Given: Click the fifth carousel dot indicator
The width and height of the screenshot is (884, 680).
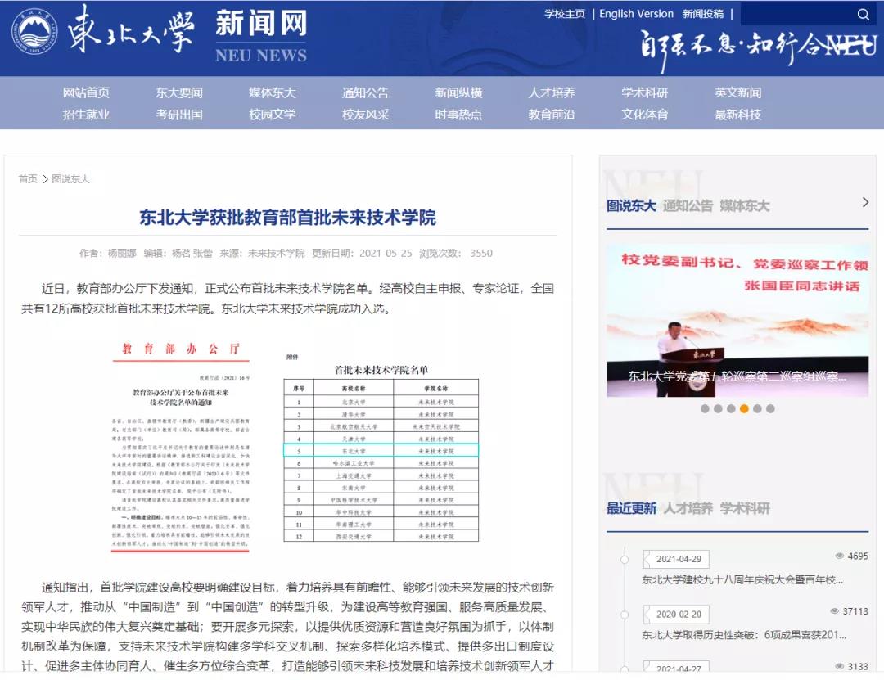Looking at the screenshot, I should pyautogui.click(x=757, y=409).
